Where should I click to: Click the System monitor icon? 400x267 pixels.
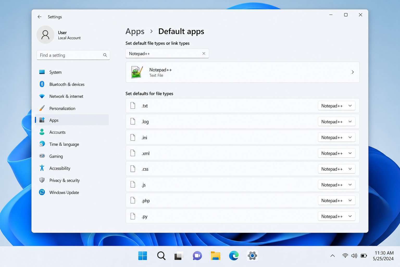coord(42,72)
